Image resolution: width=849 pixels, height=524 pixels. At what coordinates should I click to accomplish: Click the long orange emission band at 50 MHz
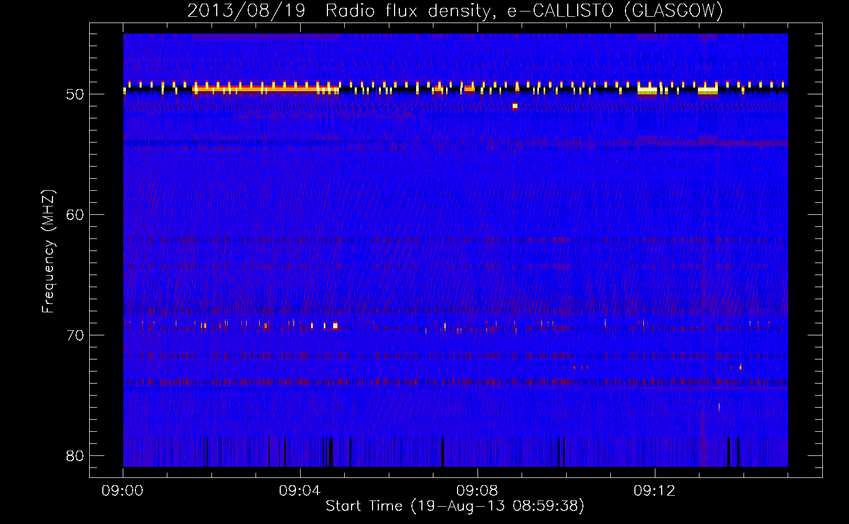(266, 89)
